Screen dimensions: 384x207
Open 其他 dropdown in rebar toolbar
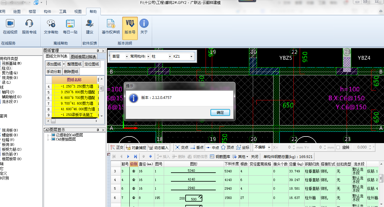coord(240,157)
